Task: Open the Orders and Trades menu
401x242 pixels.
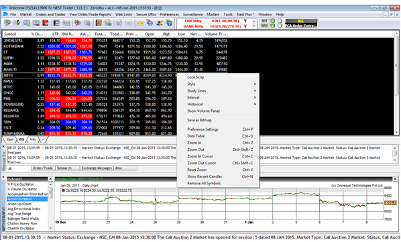Action: click(50, 14)
